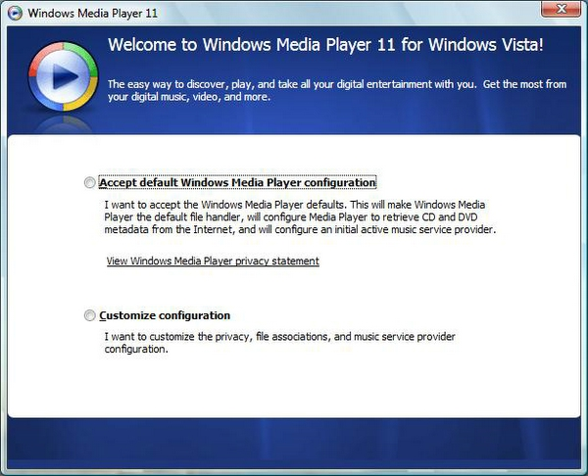Image resolution: width=588 pixels, height=476 pixels.
Task: Select the Customize configuration radio button
Action: click(x=90, y=316)
